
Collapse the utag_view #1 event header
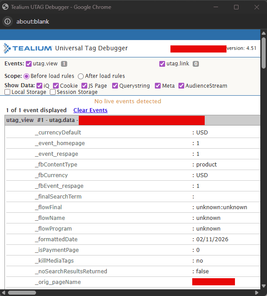tap(133, 120)
